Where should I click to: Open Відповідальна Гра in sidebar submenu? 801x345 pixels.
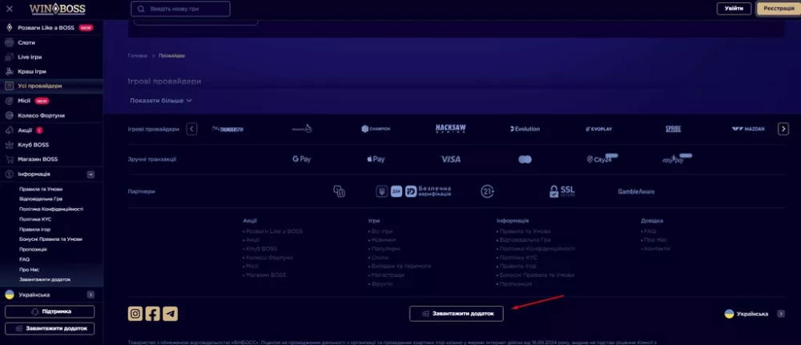pos(40,199)
